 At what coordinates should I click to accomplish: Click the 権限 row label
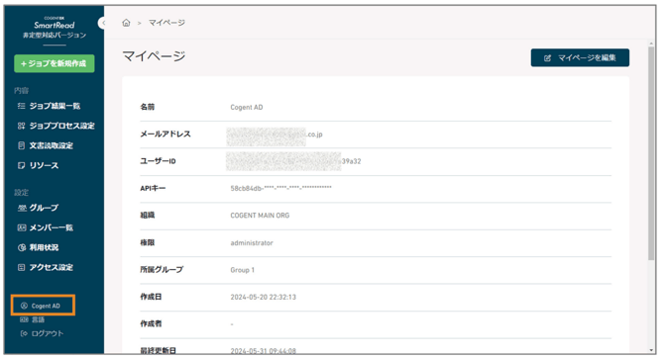pyautogui.click(x=148, y=243)
